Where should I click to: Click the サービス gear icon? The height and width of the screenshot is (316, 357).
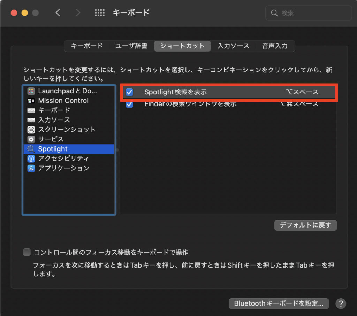tap(31, 139)
